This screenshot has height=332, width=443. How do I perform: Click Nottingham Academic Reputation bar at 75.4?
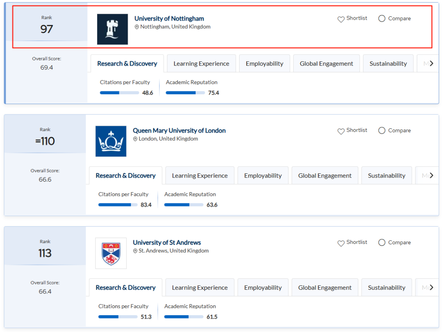pos(185,93)
